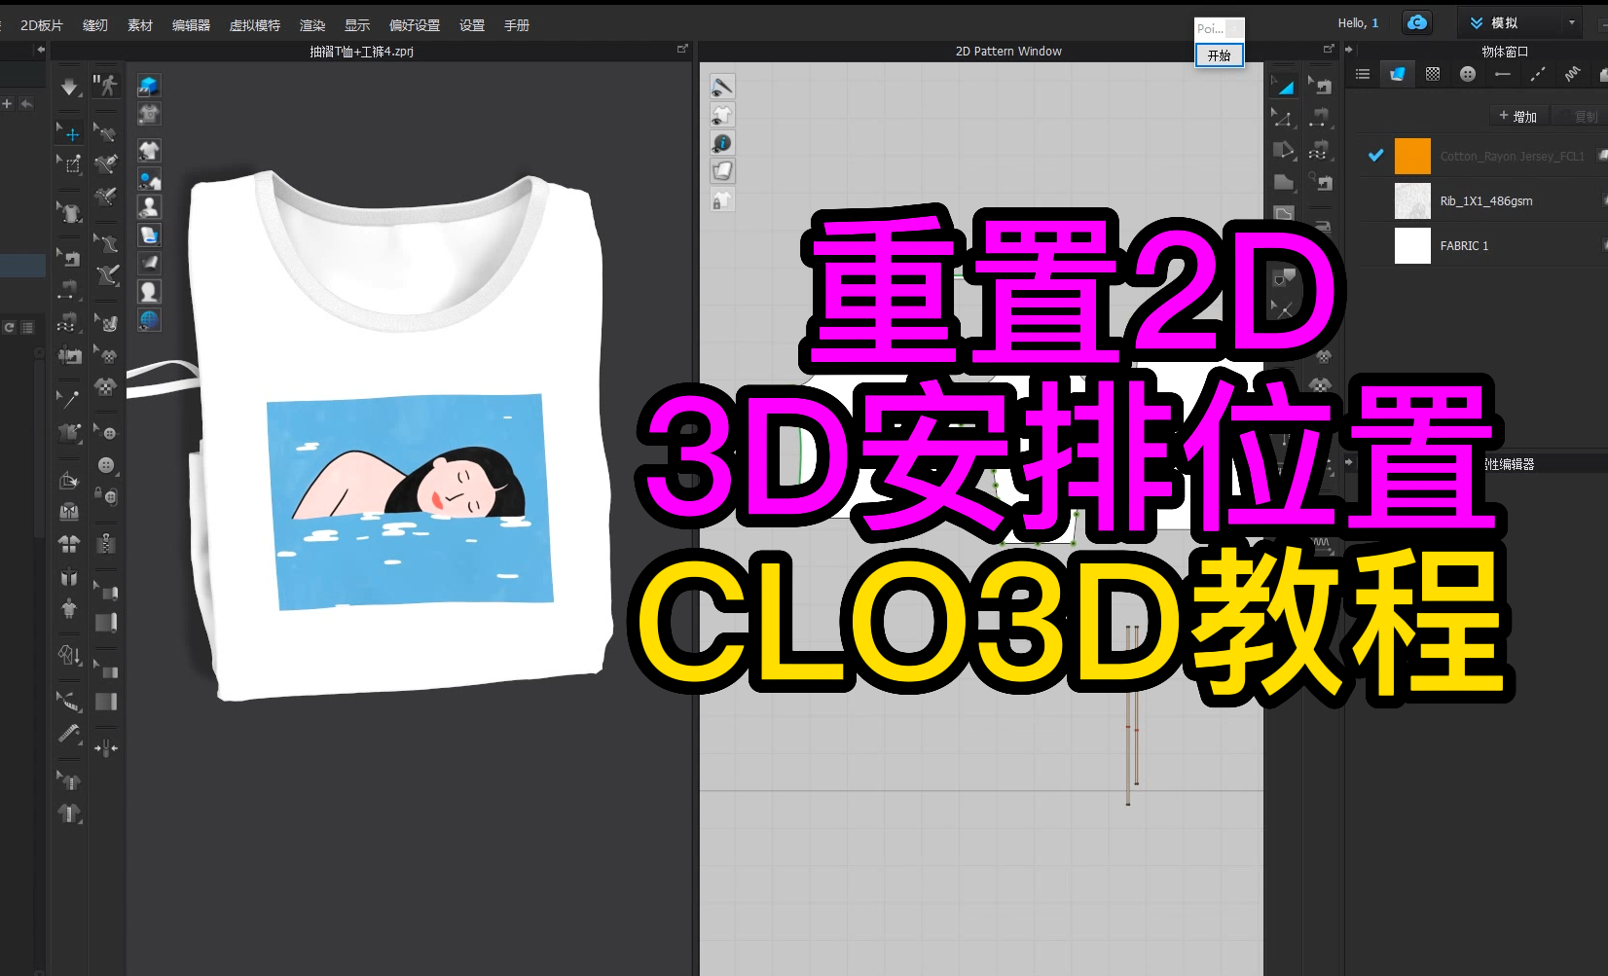Select the transform pattern move tool

pos(69,133)
